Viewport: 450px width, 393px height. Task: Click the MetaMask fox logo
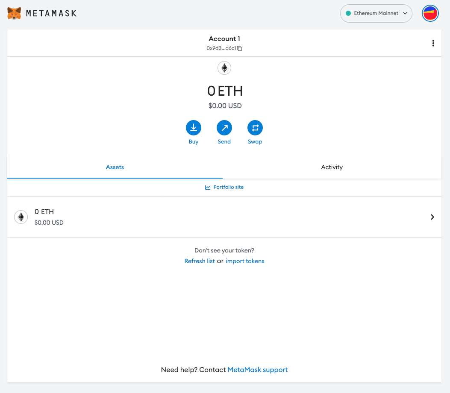point(14,13)
